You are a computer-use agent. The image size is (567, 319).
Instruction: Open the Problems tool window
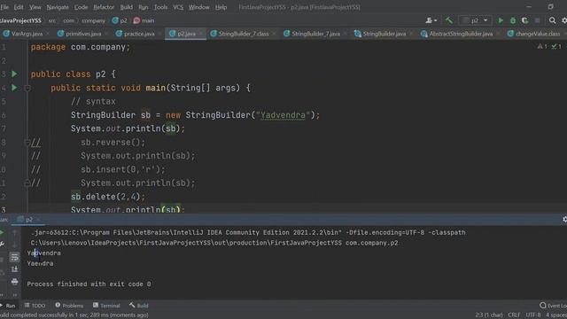click(x=69, y=306)
